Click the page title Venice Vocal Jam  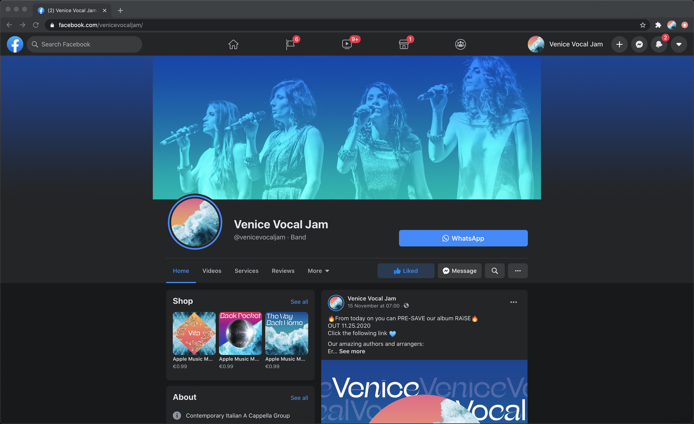281,224
